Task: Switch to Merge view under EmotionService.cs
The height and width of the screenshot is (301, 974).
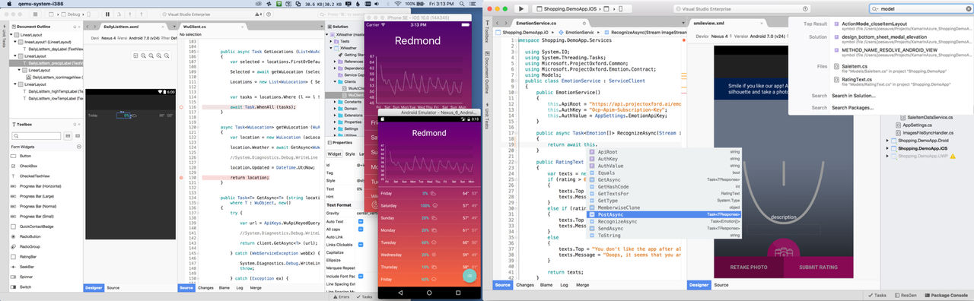Action: click(583, 284)
